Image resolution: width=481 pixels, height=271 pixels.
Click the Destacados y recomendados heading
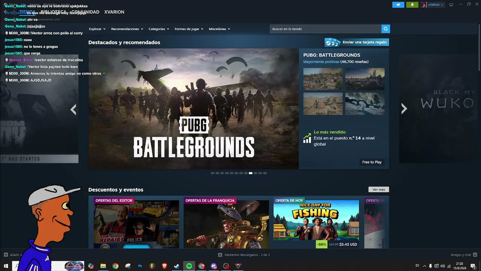coord(124,43)
